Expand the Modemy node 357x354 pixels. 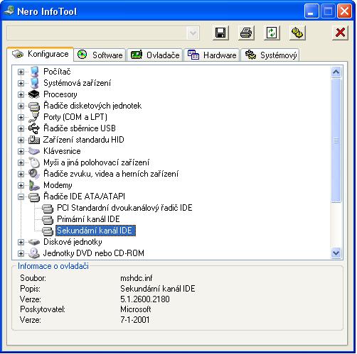(21, 185)
